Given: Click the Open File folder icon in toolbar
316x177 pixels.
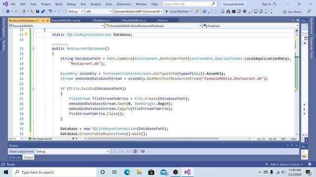Looking at the screenshot, I should [32, 11].
